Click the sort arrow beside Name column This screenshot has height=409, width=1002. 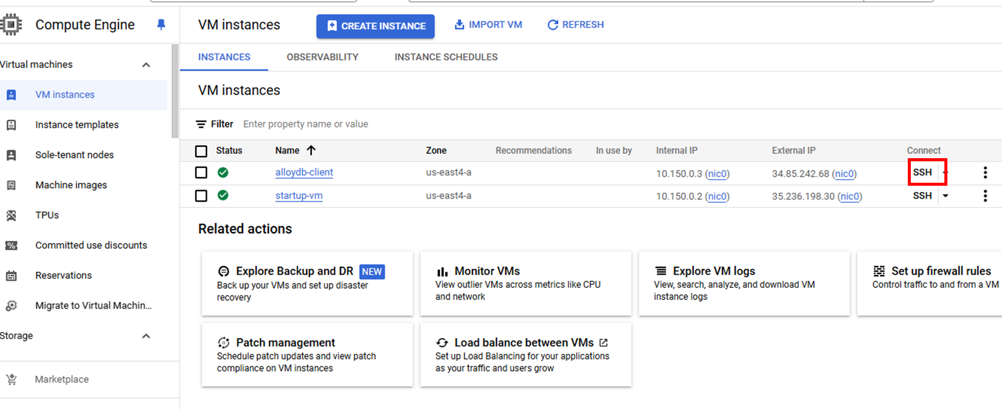311,150
